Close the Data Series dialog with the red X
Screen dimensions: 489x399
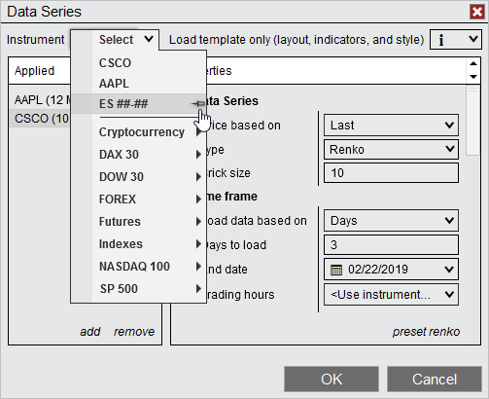click(477, 12)
